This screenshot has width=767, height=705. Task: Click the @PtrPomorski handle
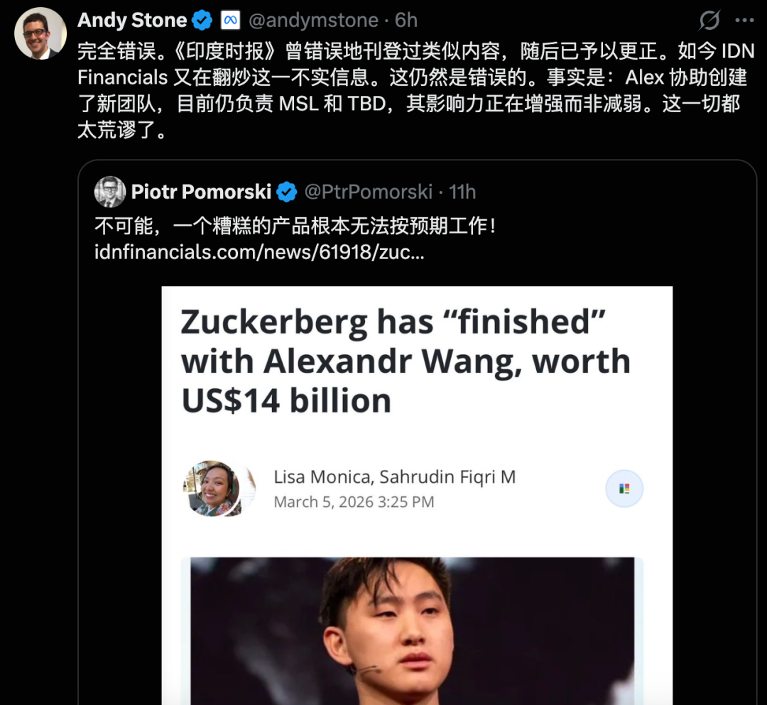coord(368,192)
